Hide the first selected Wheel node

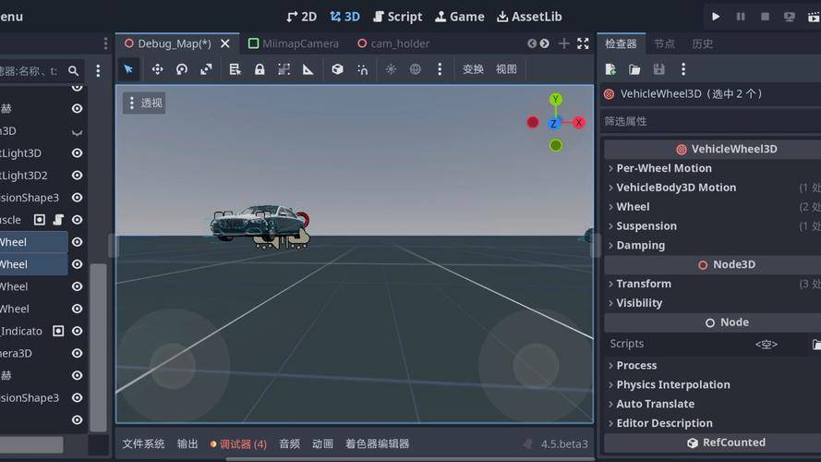[x=78, y=242]
